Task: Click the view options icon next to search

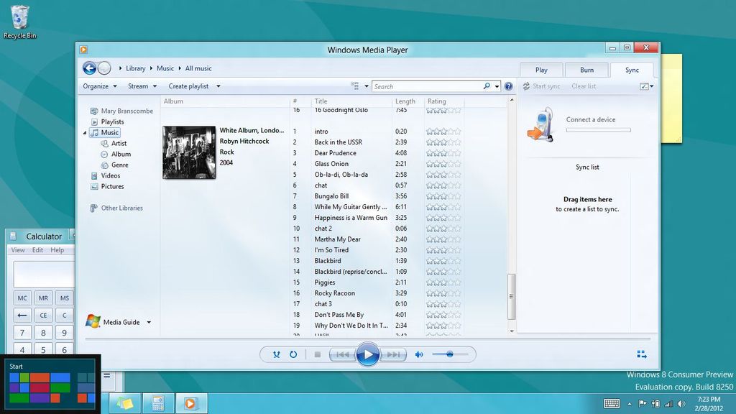Action: (354, 86)
